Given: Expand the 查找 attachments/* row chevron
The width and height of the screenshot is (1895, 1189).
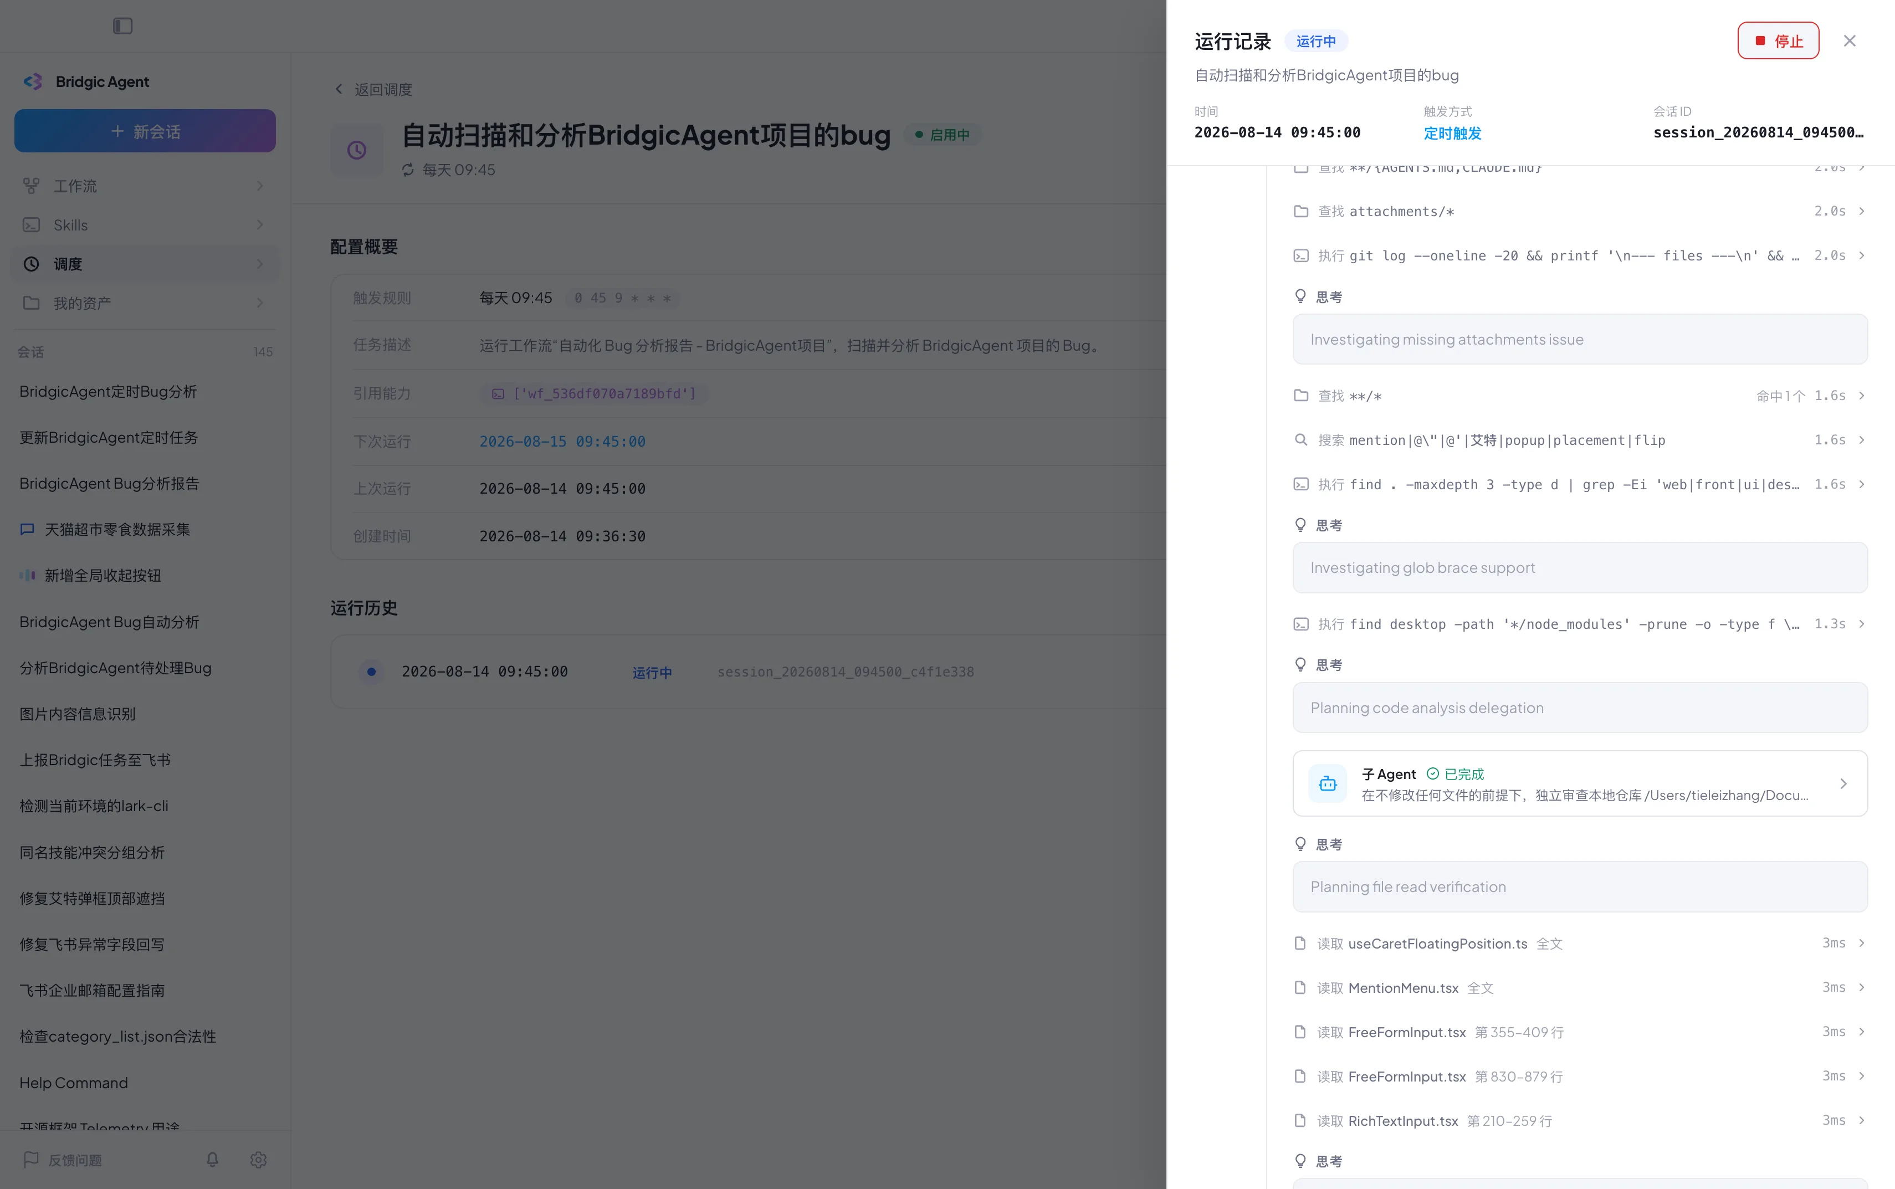Looking at the screenshot, I should pos(1861,211).
